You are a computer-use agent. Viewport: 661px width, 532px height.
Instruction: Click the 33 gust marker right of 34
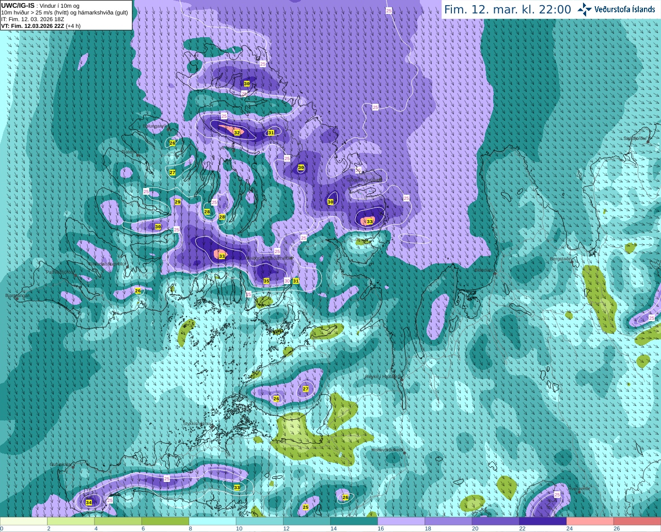click(x=237, y=488)
